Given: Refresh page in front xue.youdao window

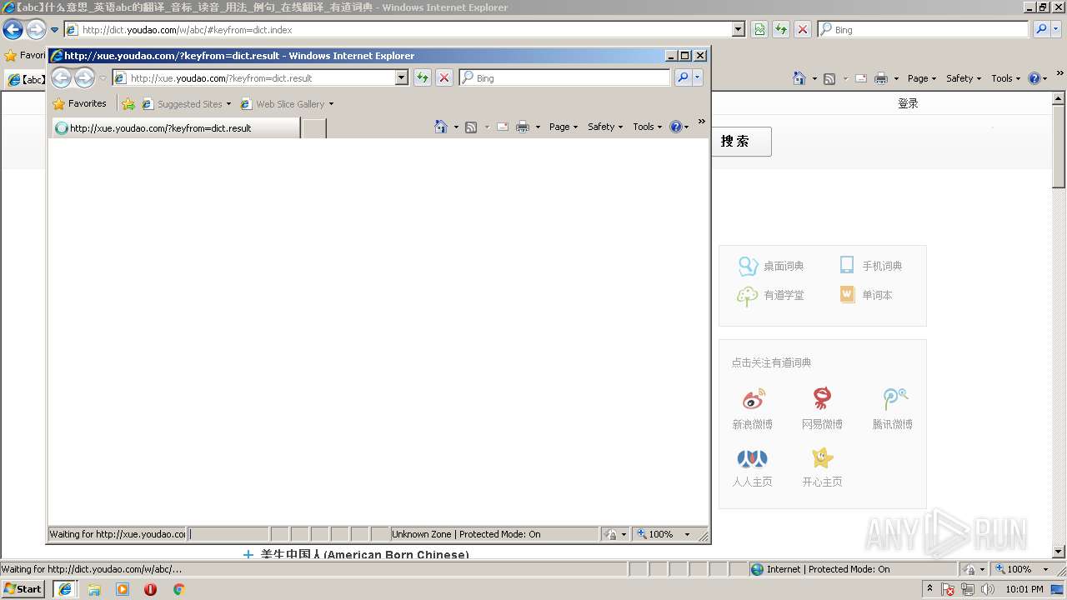Looking at the screenshot, I should 423,77.
